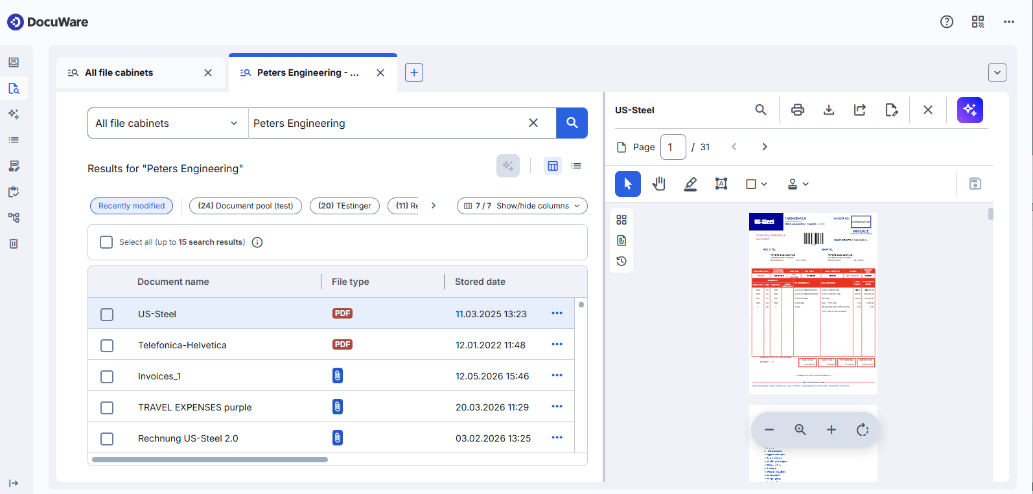
Task: Select the highlighter annotation tool
Action: (690, 184)
